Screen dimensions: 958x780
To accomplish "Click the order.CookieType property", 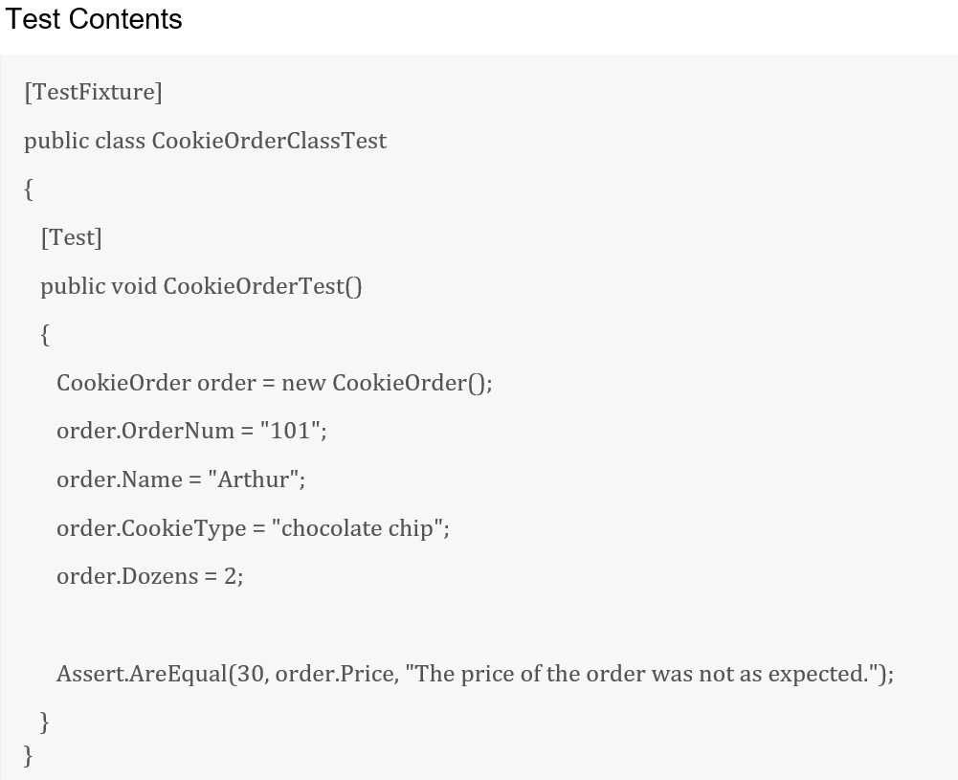I will (x=151, y=528).
